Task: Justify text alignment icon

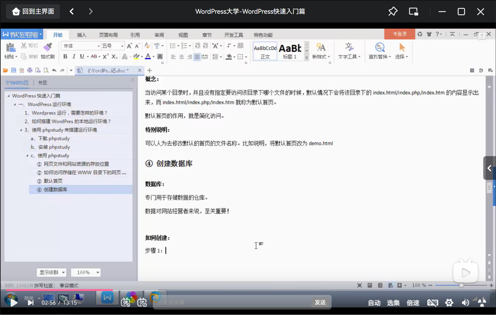Action: click(197, 57)
